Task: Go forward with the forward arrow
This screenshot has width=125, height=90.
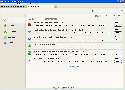Action: 6,11
